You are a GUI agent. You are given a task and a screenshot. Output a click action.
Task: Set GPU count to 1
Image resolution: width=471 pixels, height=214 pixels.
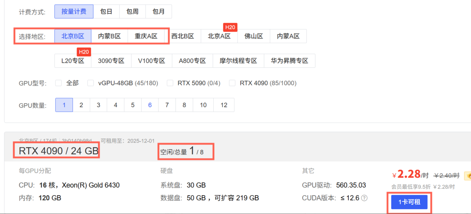pos(64,105)
